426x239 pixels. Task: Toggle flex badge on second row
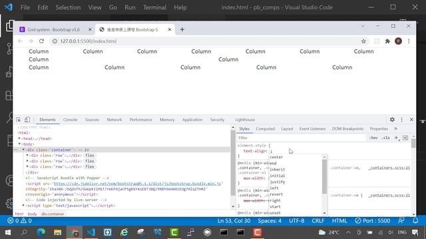tap(89, 161)
